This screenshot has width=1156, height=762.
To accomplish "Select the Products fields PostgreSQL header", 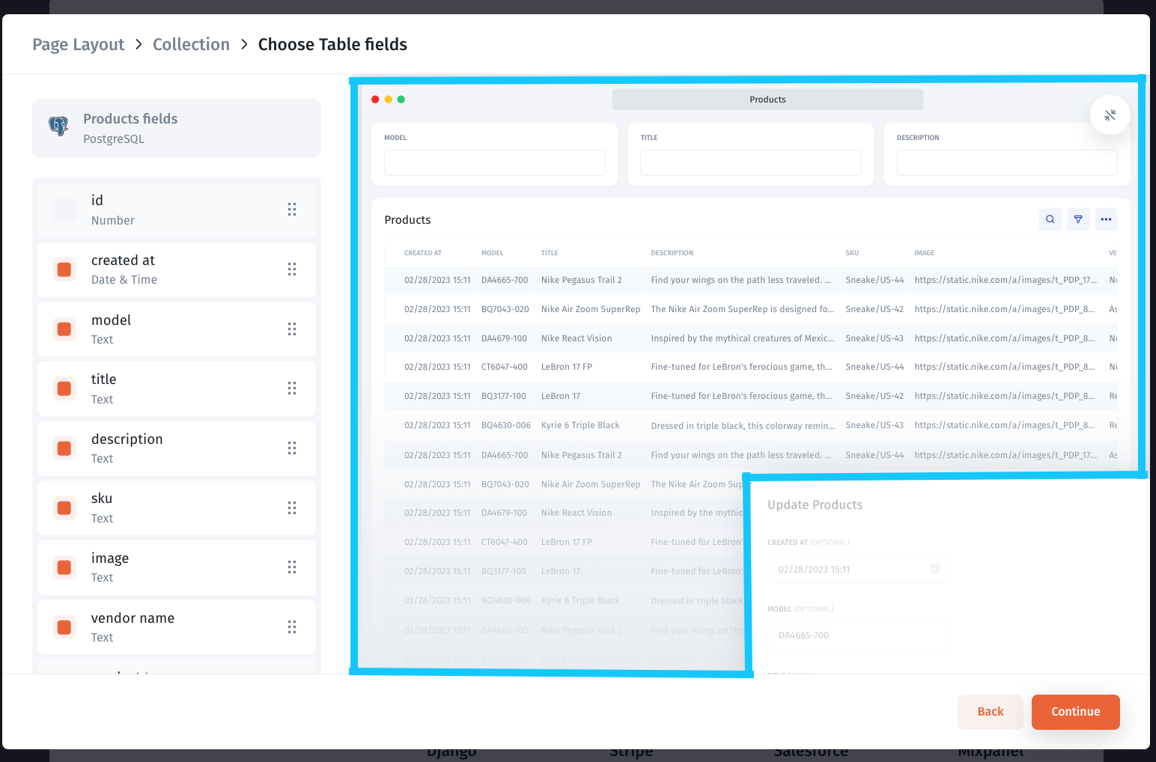I will pyautogui.click(x=177, y=128).
